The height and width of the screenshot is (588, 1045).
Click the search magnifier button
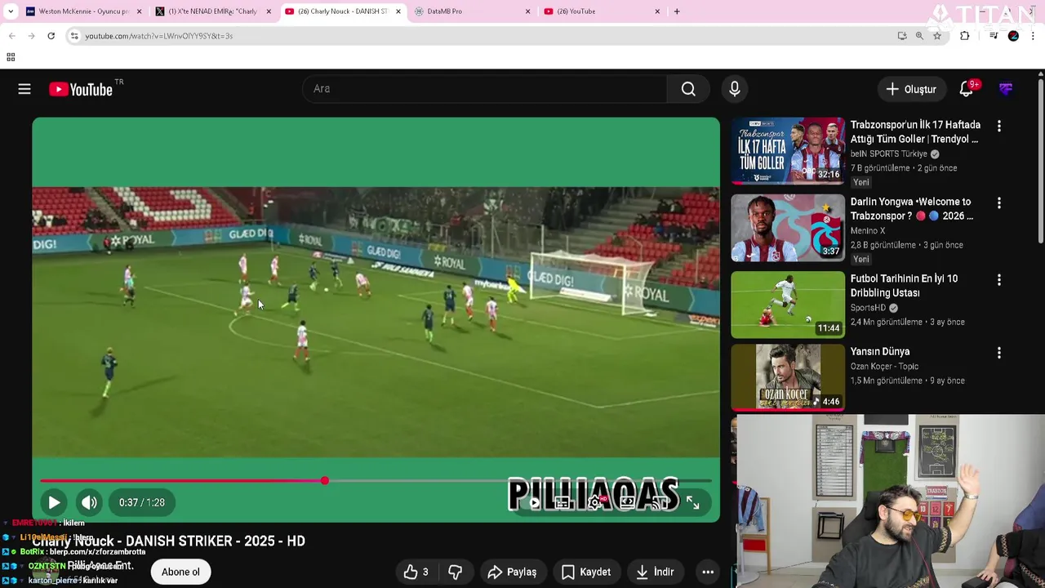click(688, 89)
